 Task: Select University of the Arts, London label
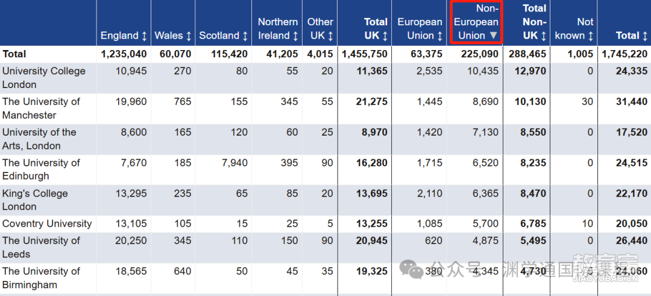[39, 139]
